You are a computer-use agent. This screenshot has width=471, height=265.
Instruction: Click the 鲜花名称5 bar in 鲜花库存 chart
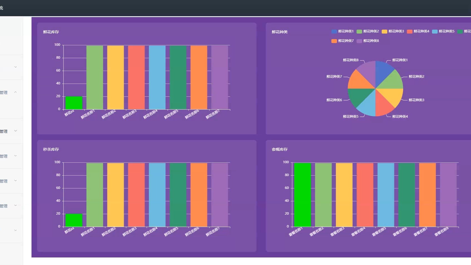point(178,77)
